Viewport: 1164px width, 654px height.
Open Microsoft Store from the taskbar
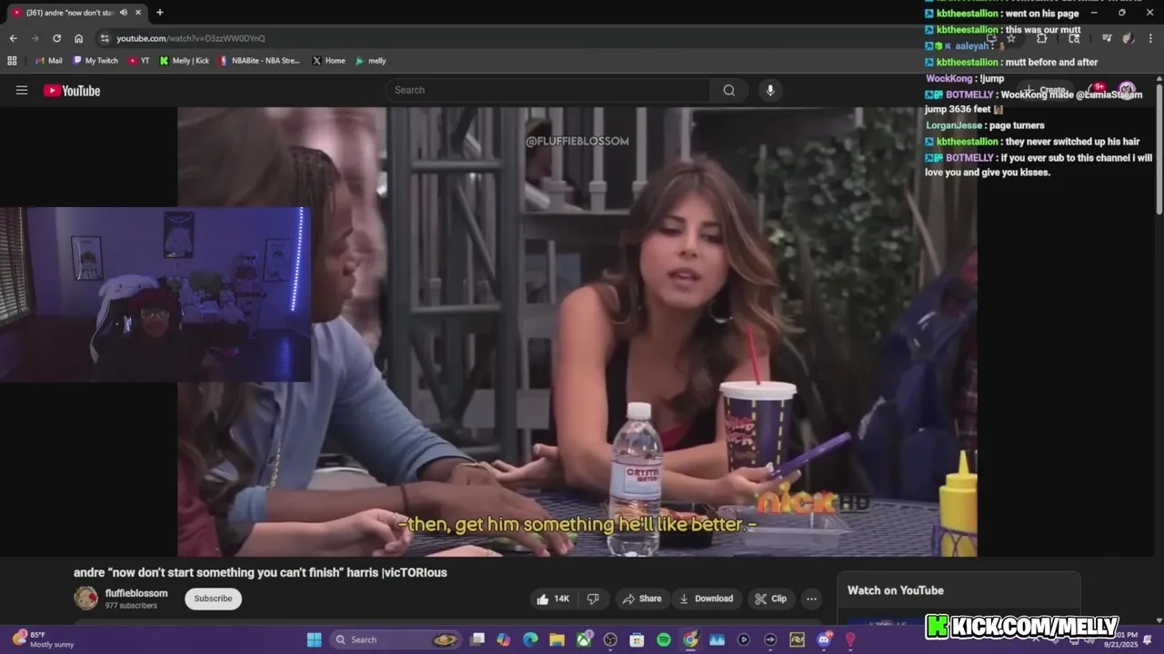pos(637,639)
